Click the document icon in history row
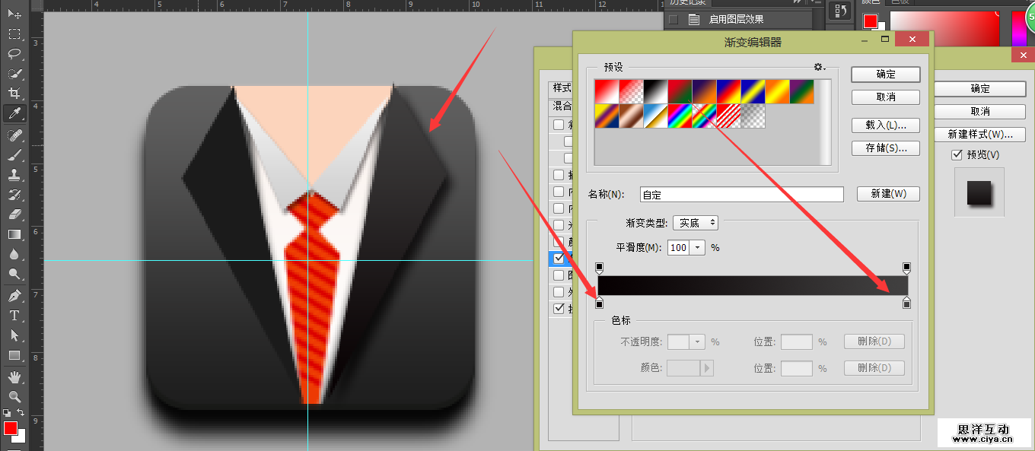 pos(694,20)
